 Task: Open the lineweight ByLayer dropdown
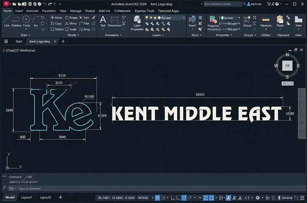[231, 24]
